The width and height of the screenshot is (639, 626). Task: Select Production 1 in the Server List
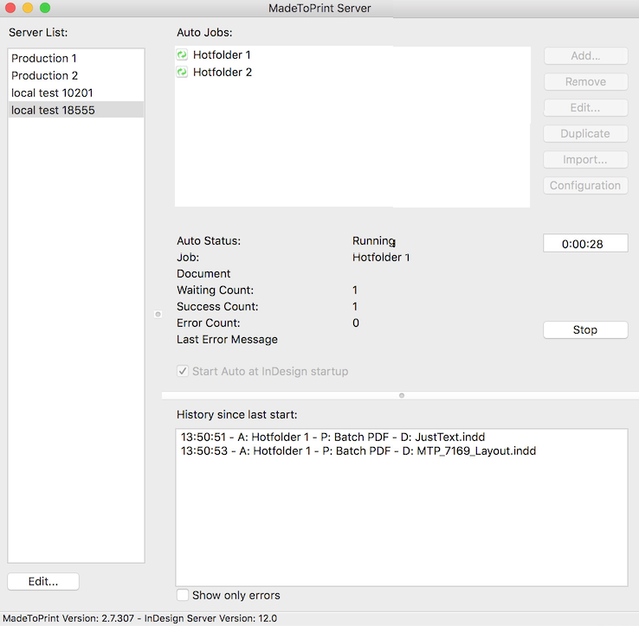pyautogui.click(x=76, y=58)
